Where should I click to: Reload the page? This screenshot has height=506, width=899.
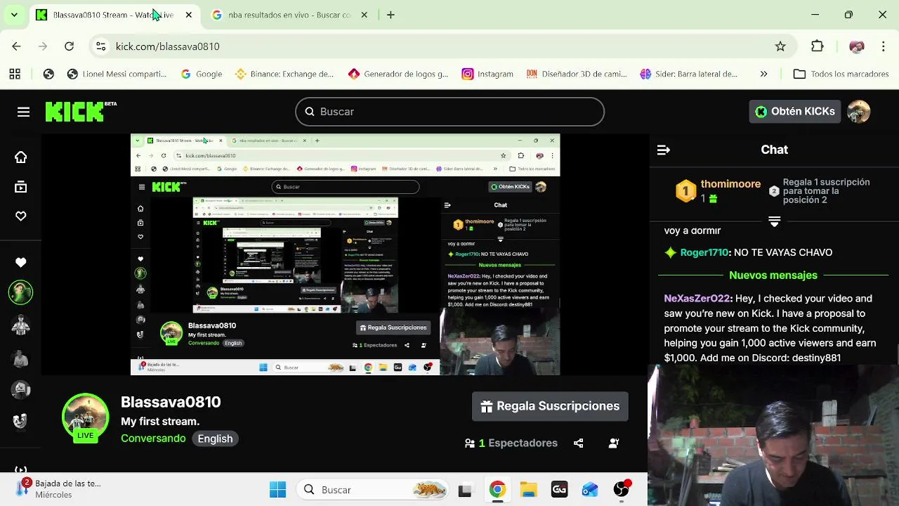coord(69,46)
